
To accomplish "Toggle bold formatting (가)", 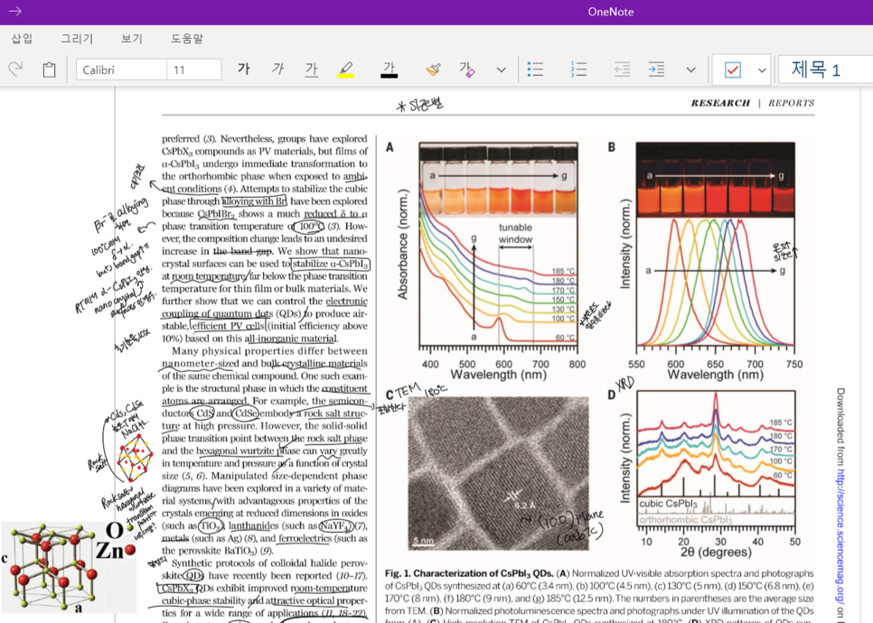I will click(x=243, y=69).
